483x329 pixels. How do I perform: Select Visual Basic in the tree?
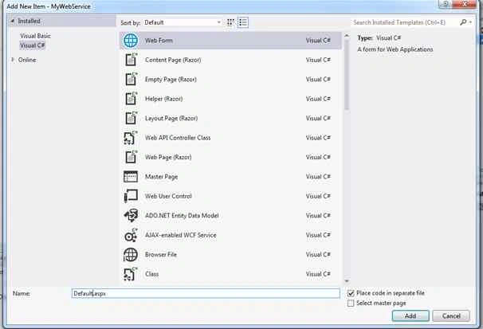[35, 36]
